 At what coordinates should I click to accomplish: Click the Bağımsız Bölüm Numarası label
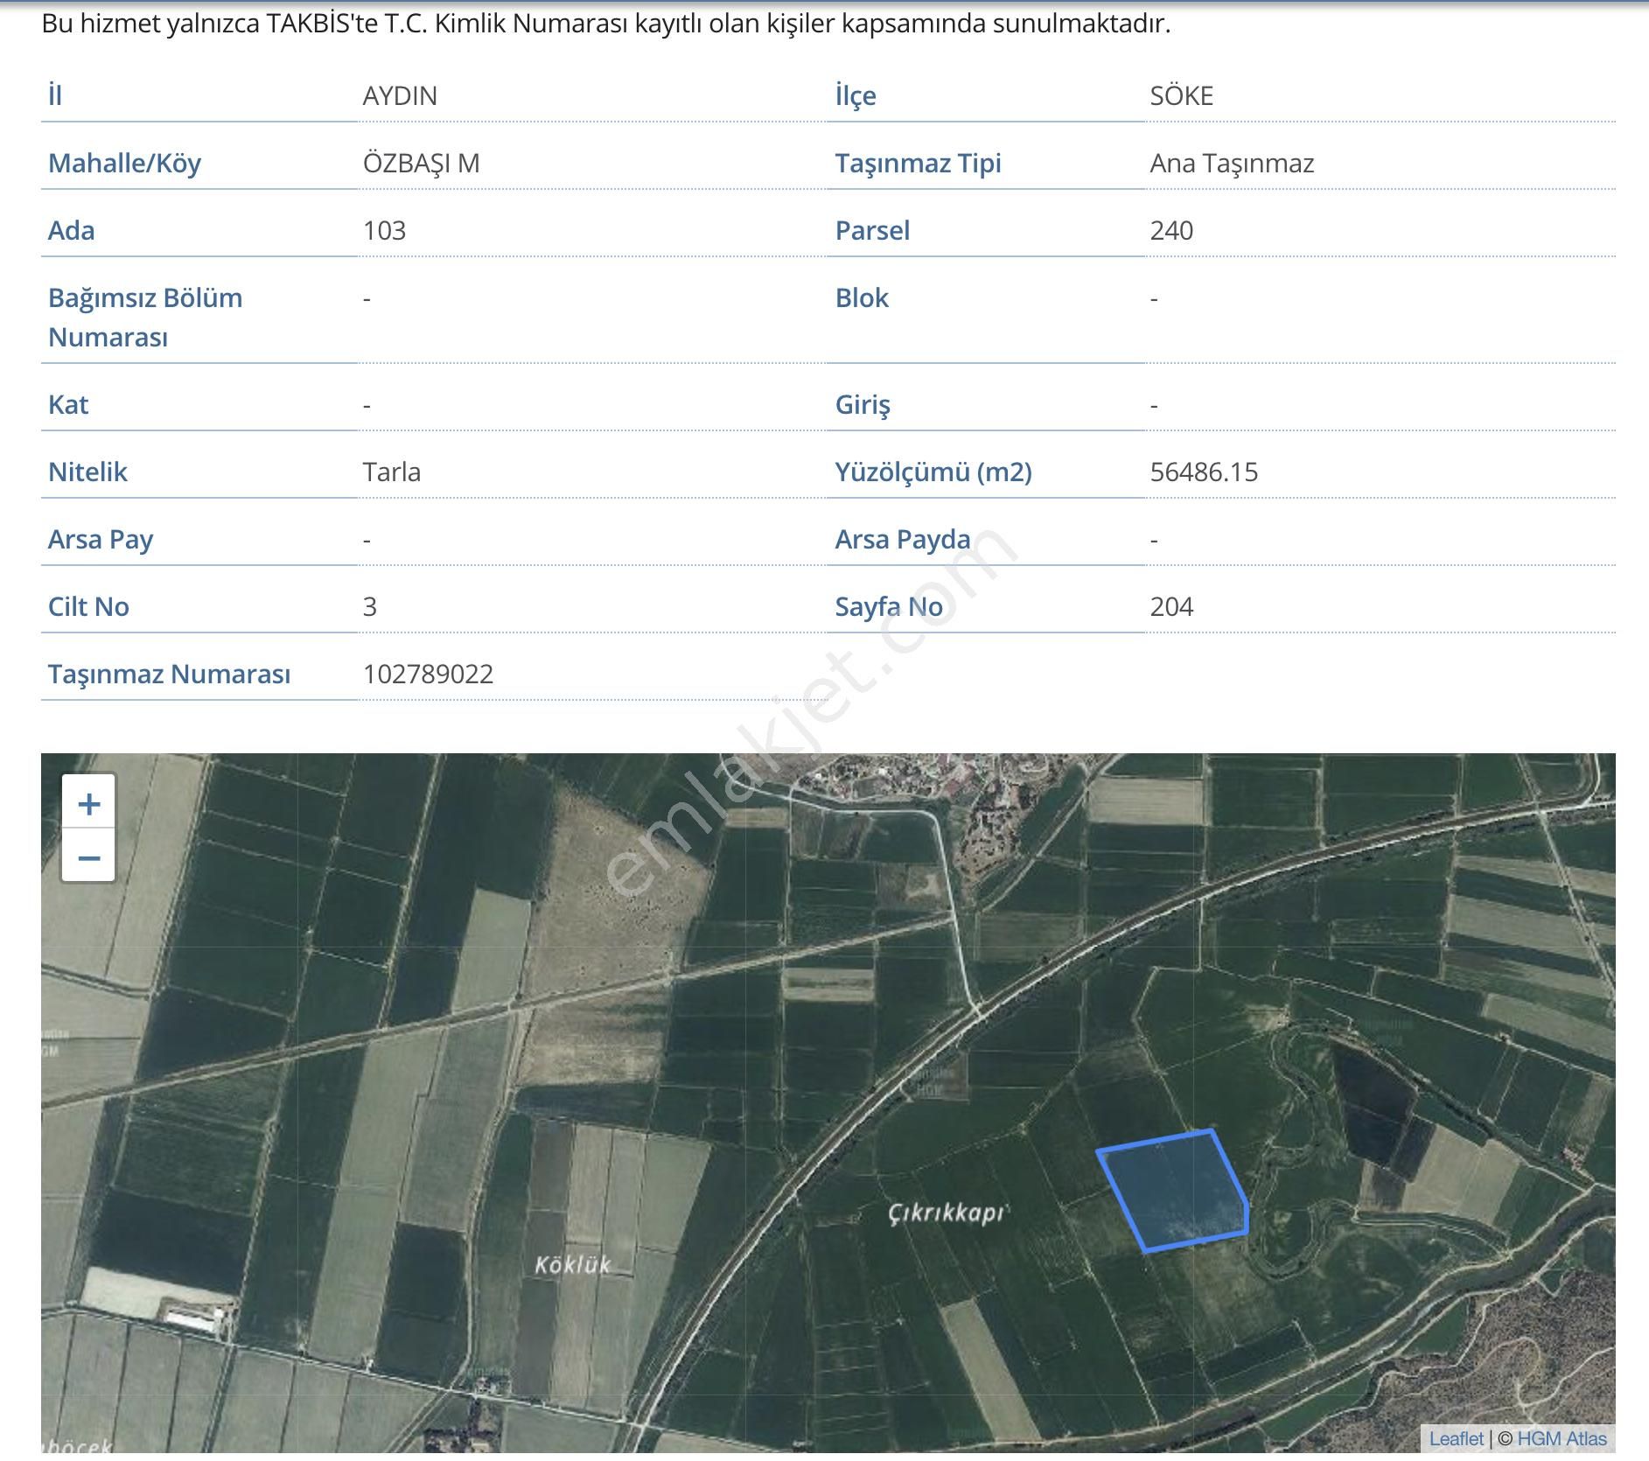[145, 317]
